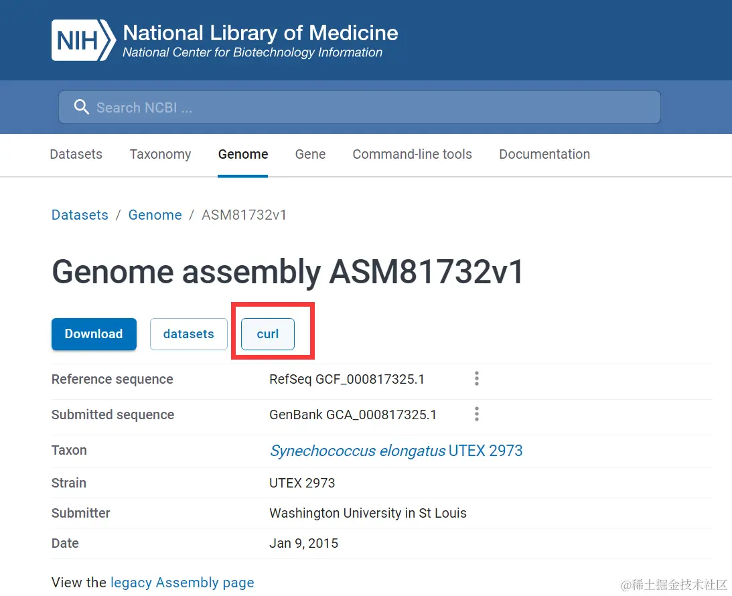Click the curl button

pos(268,333)
